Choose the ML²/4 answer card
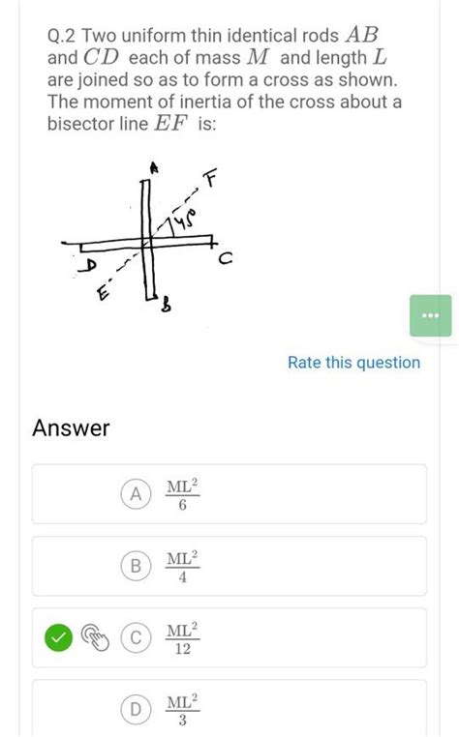This screenshot has width=459, height=737. [229, 566]
